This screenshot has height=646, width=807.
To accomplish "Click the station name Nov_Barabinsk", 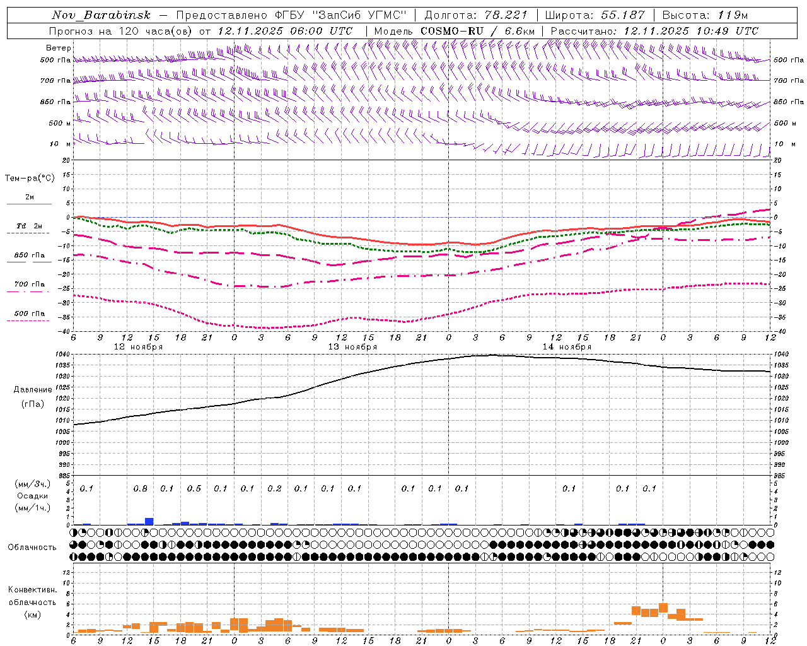I will pyautogui.click(x=101, y=15).
